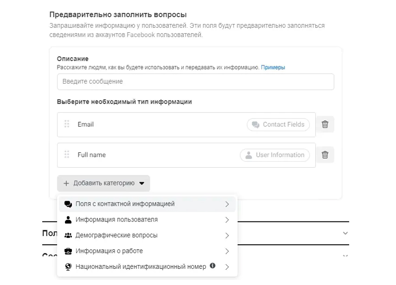The width and height of the screenshot is (396, 285).
Task: Expand chevron for Поля с контактной информацией
Action: point(227,204)
